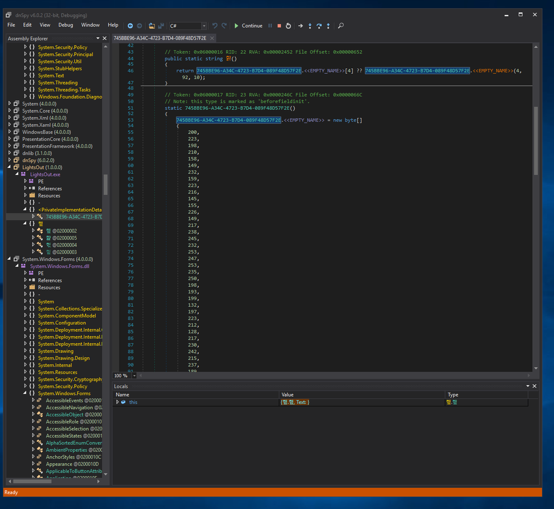Screen dimensions: 554x509
Task: Open the 100 % zoom dropdown
Action: pos(133,375)
